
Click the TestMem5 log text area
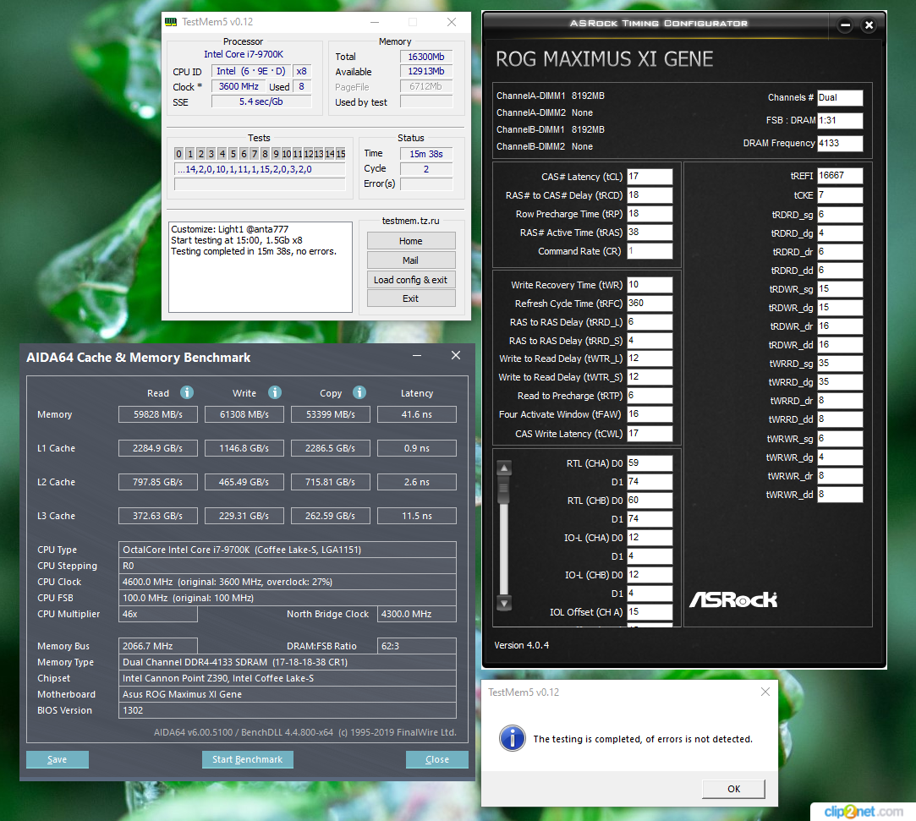tap(261, 267)
